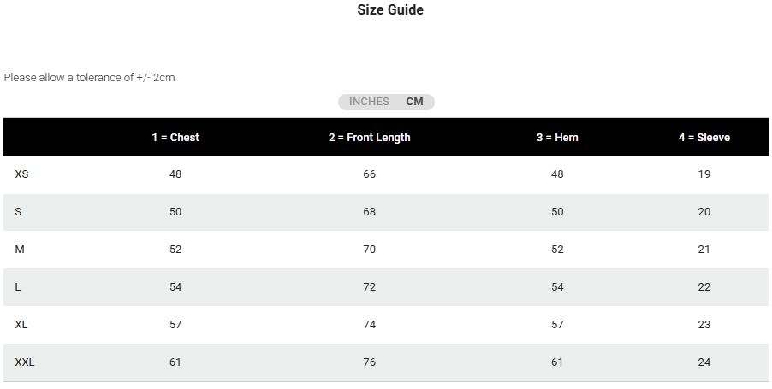Screen dimensions: 772x389
Task: Select the L size row label
Action: (18, 287)
